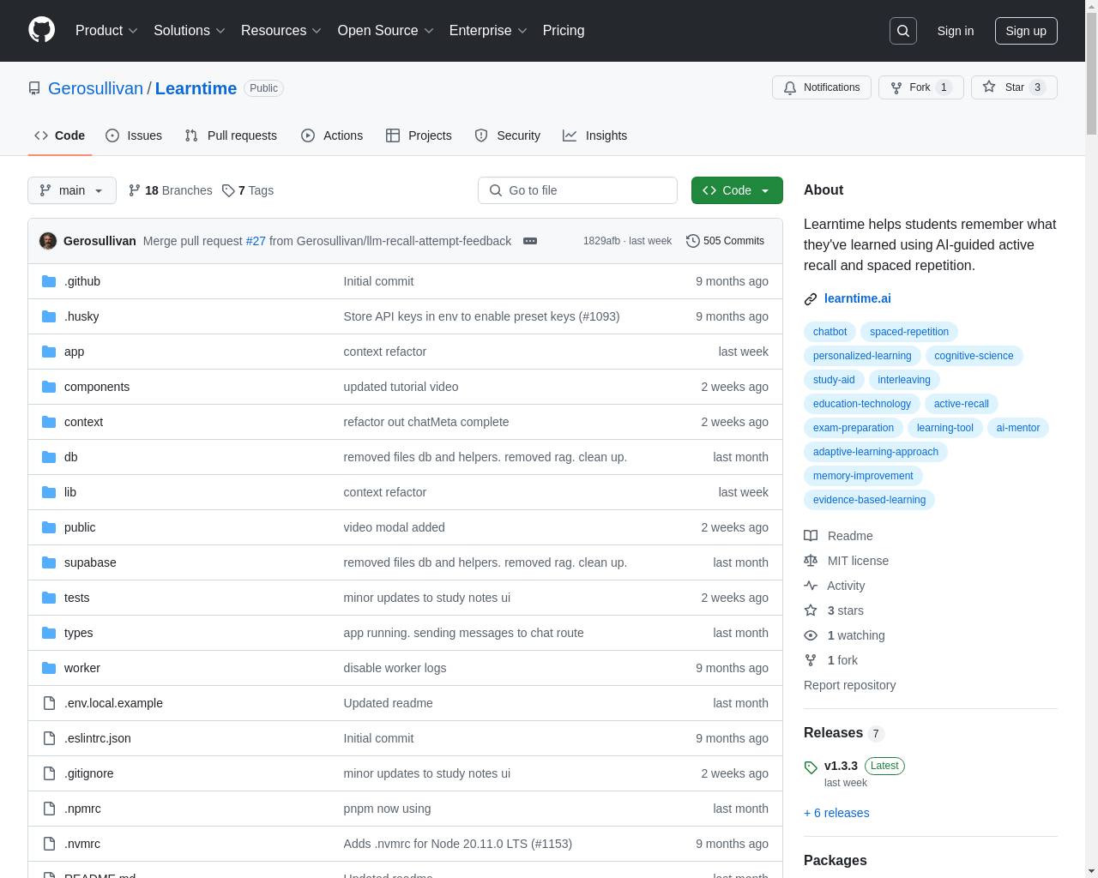1098x878 pixels.
Task: Click the GitHub logo icon
Action: pyautogui.click(x=42, y=30)
